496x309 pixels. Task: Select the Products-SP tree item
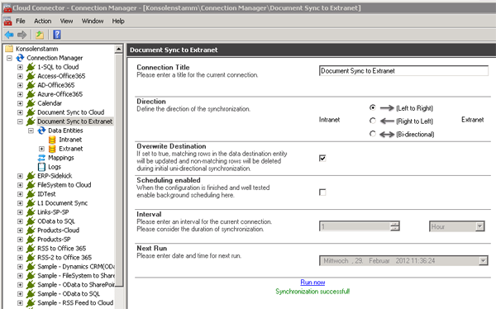(x=54, y=240)
